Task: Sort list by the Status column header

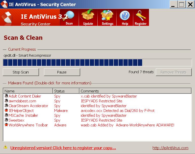Action: (66, 91)
